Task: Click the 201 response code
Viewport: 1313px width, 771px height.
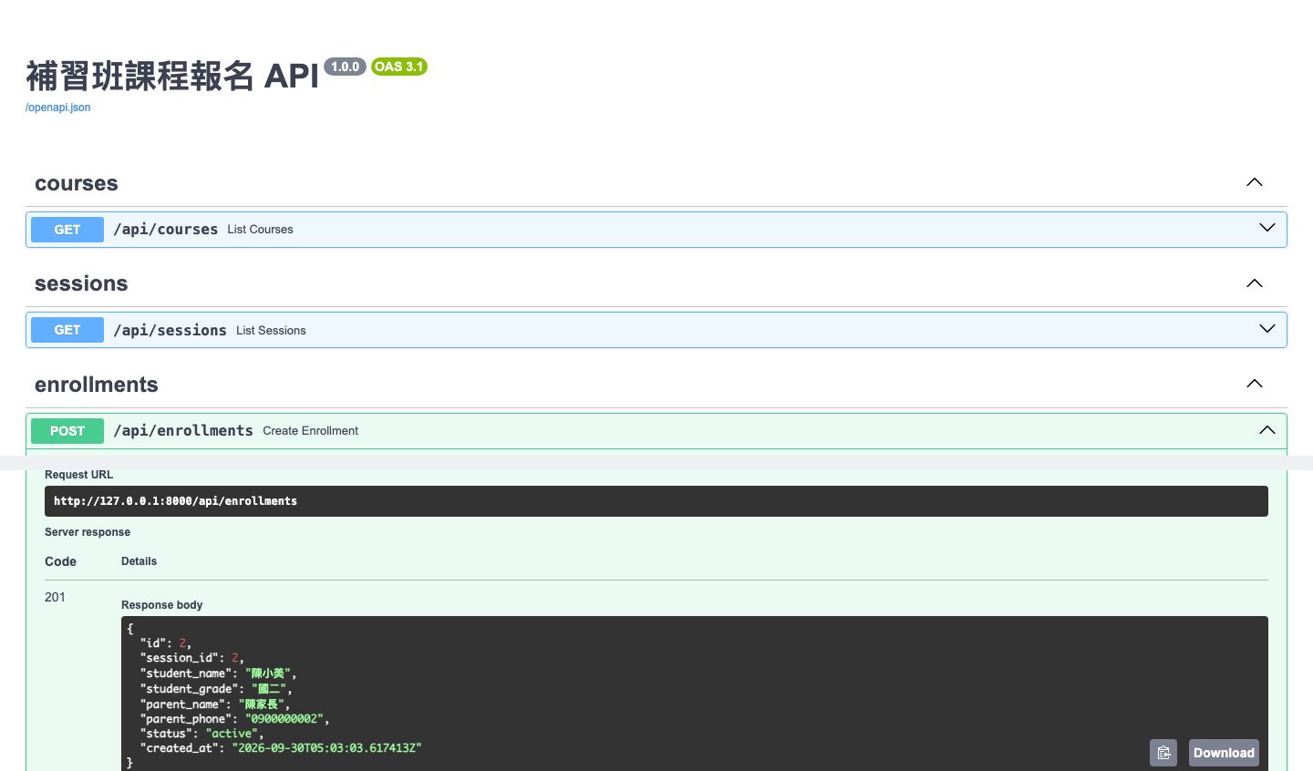Action: point(55,597)
